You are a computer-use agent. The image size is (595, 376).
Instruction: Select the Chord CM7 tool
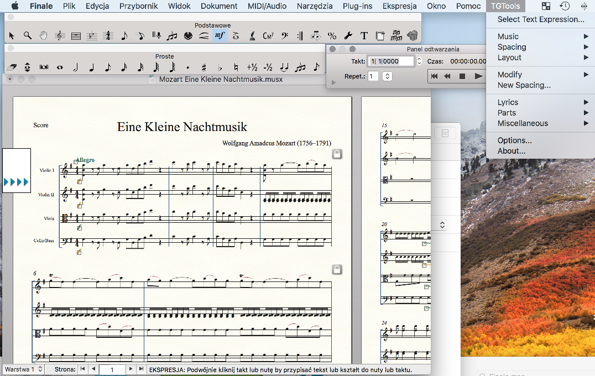268,36
